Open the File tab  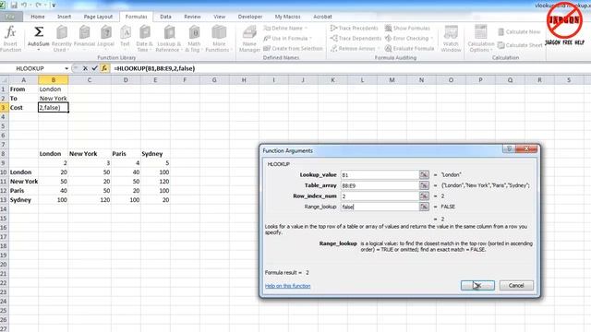[11, 17]
